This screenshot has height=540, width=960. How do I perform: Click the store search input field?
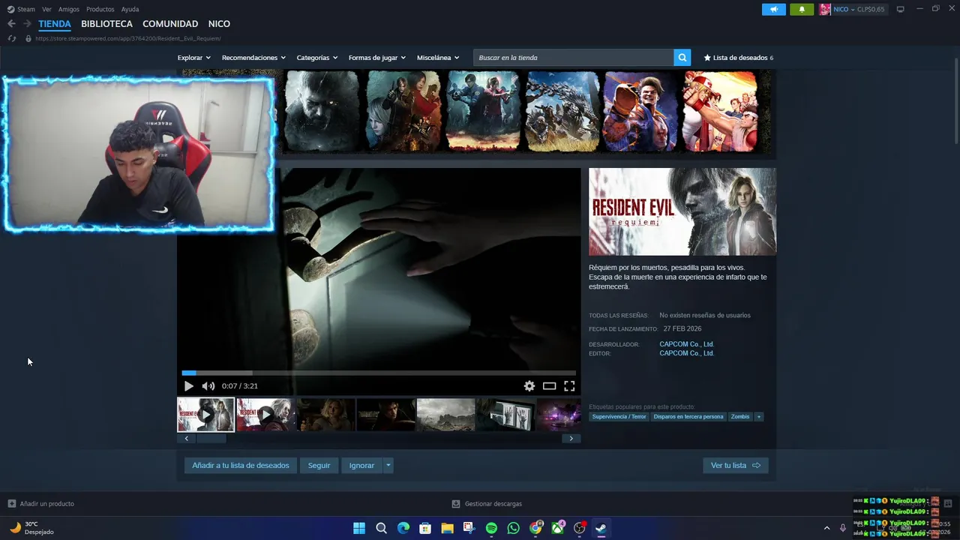pyautogui.click(x=574, y=58)
